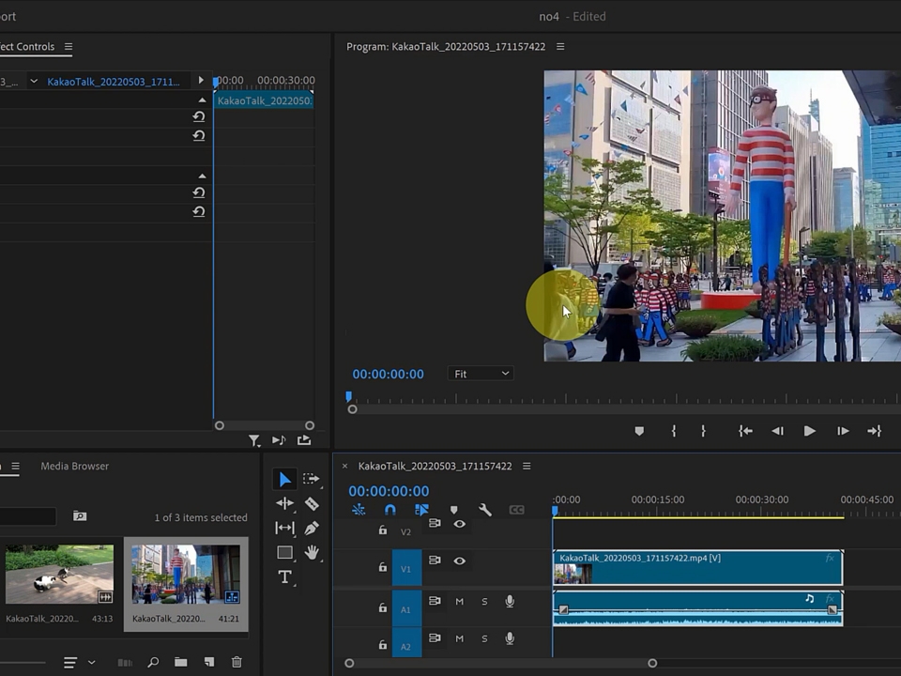
Task: Play the program monitor video
Action: click(810, 431)
